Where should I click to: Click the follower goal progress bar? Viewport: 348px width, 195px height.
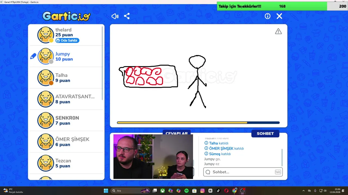(282, 6)
